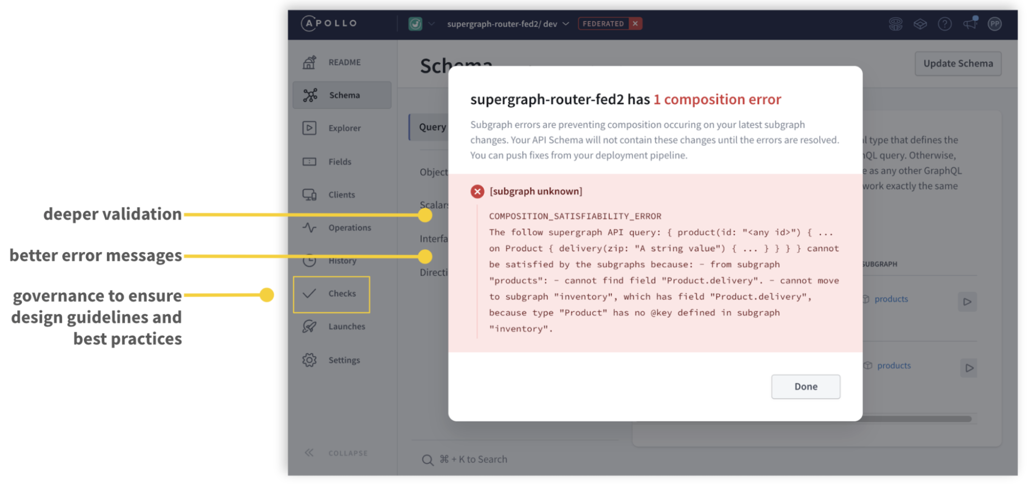
Task: Collapse sidebar using the double-chevron icon
Action: [x=309, y=452]
